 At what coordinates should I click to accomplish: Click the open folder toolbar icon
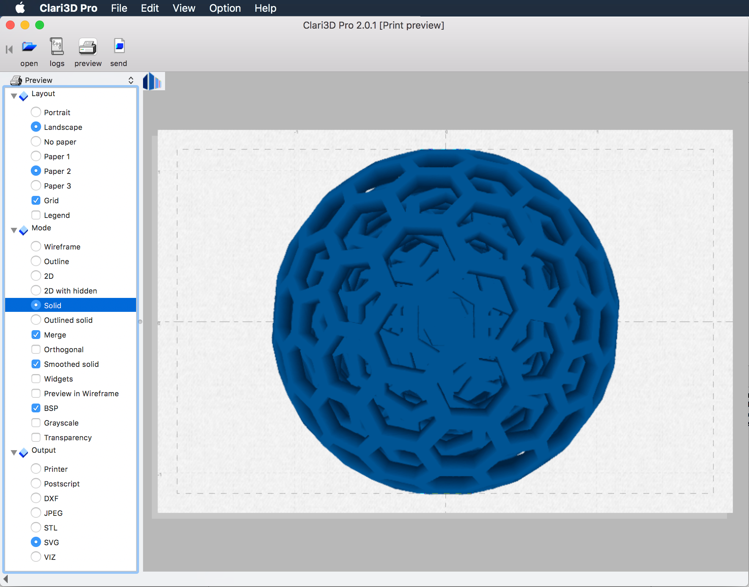coord(29,47)
